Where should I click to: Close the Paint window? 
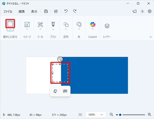pos(148,3)
